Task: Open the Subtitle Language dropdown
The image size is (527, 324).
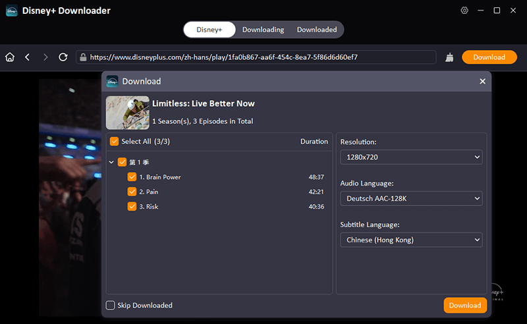Action: point(411,240)
